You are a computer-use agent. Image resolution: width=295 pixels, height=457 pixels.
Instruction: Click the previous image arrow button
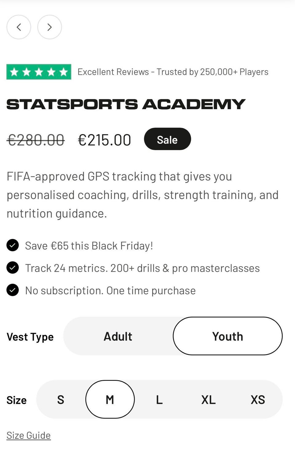pyautogui.click(x=19, y=27)
